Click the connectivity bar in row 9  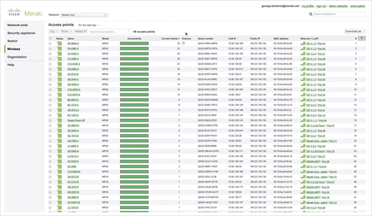(x=134, y=85)
